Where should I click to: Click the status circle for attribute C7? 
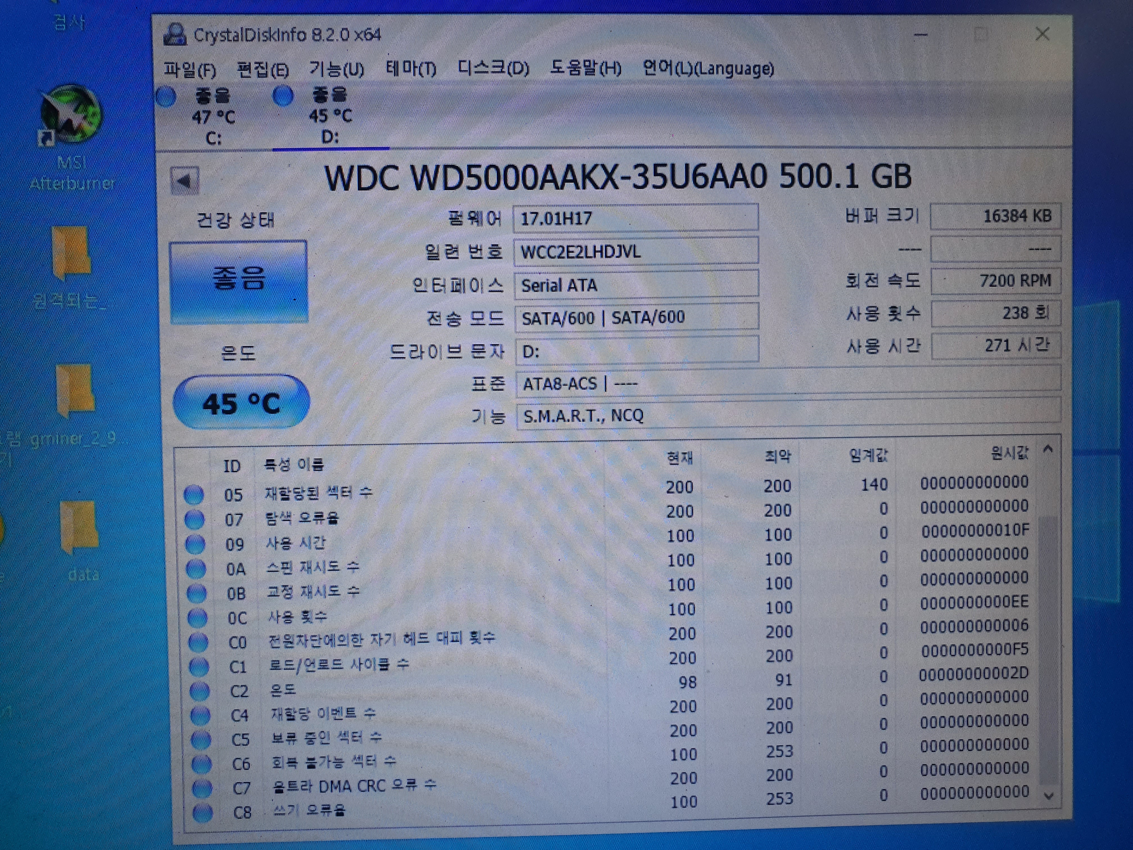202,789
